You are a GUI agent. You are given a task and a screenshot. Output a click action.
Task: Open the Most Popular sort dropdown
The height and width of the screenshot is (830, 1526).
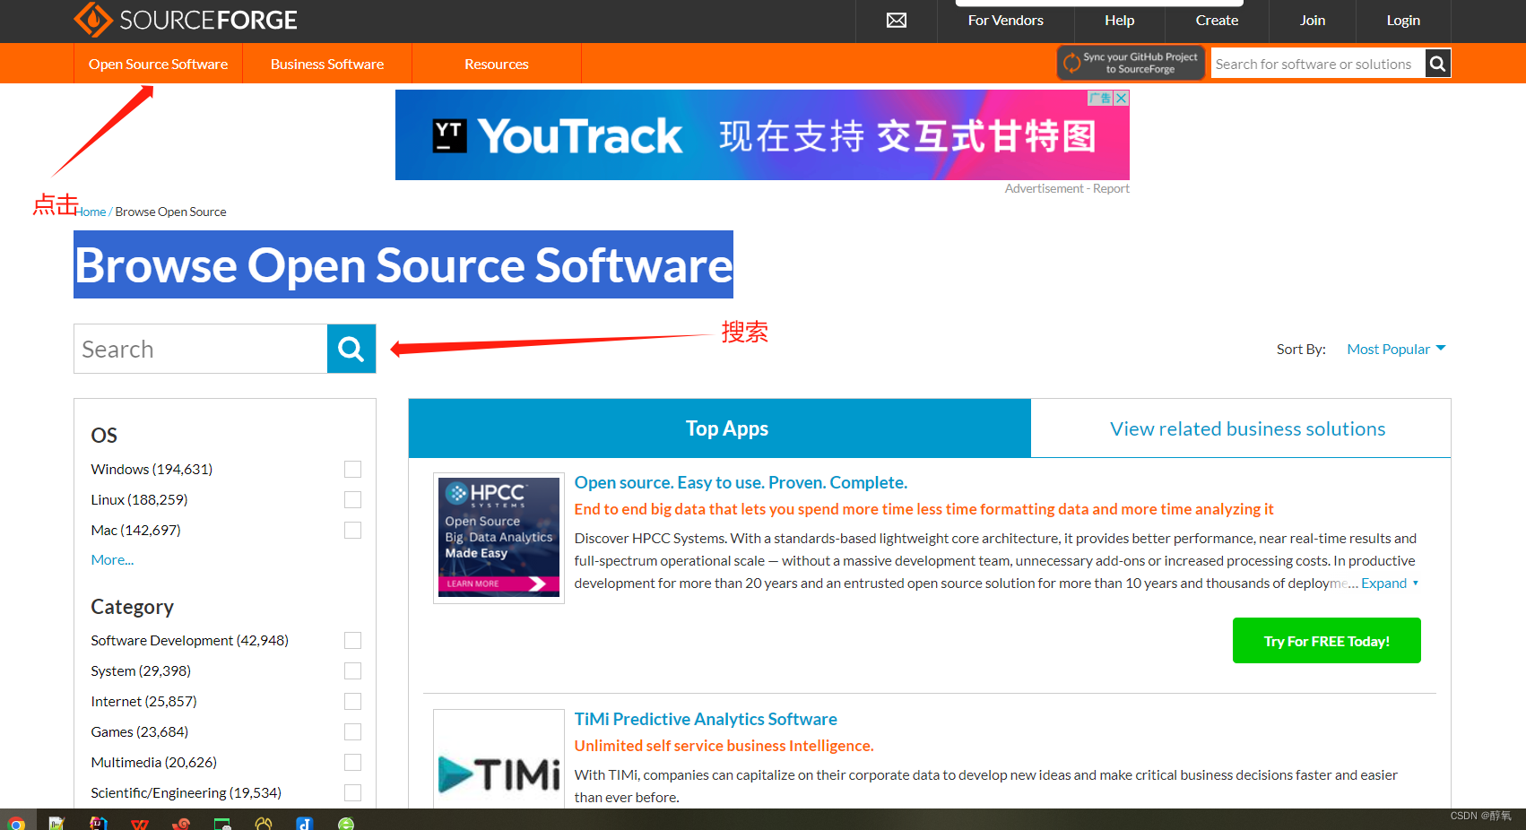click(x=1396, y=349)
